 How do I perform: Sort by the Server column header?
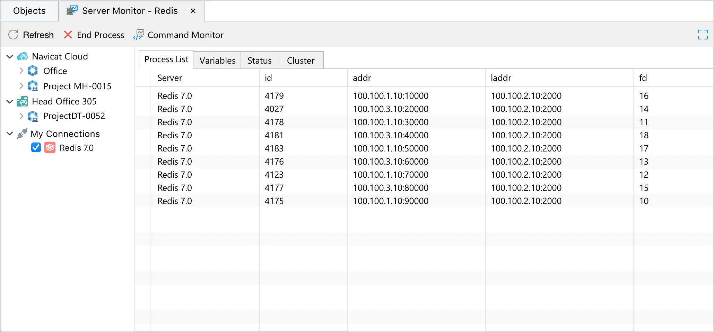[205, 78]
